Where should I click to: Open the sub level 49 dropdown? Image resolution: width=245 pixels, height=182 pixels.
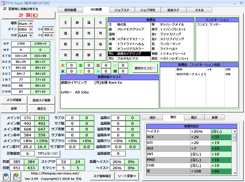(x=52, y=35)
